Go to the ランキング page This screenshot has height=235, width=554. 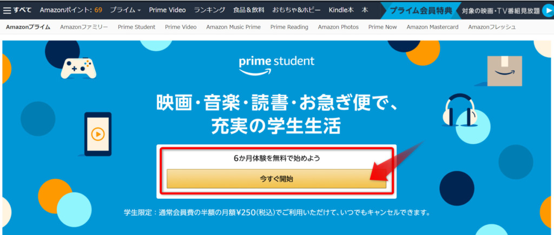209,10
